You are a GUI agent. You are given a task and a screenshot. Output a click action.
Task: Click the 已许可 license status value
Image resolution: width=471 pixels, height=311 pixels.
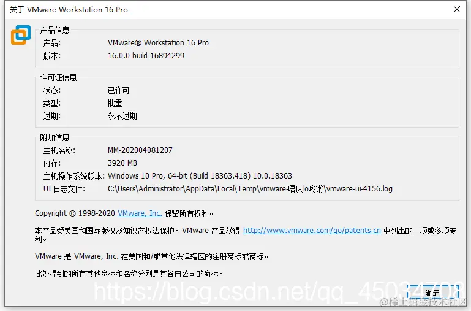[118, 90]
